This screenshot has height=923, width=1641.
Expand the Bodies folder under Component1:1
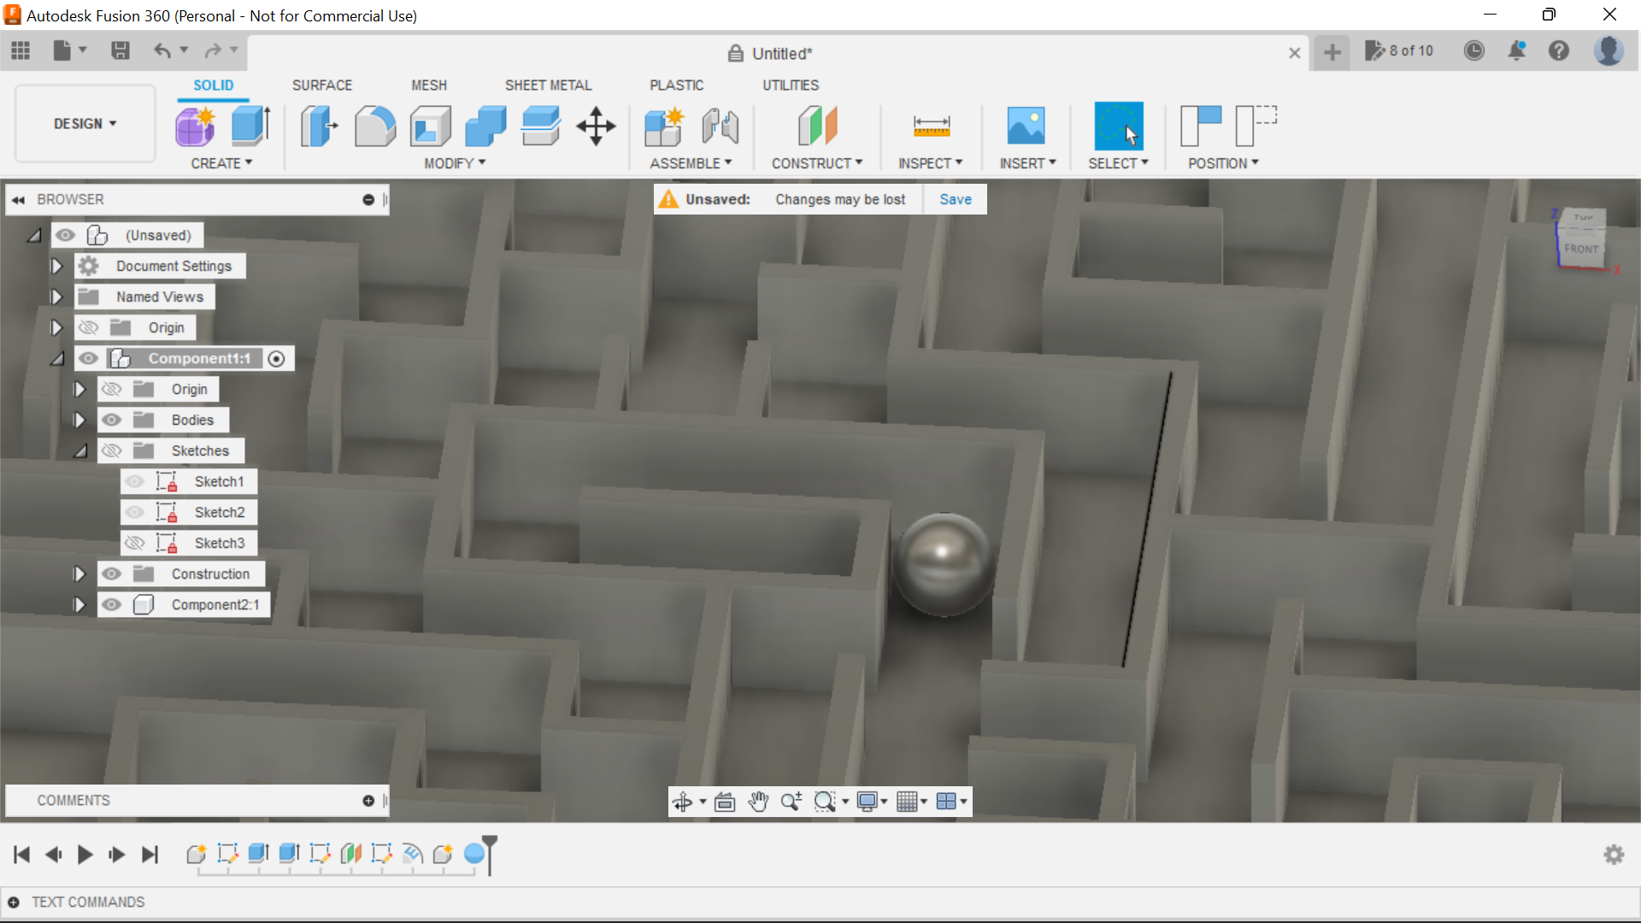tap(80, 420)
